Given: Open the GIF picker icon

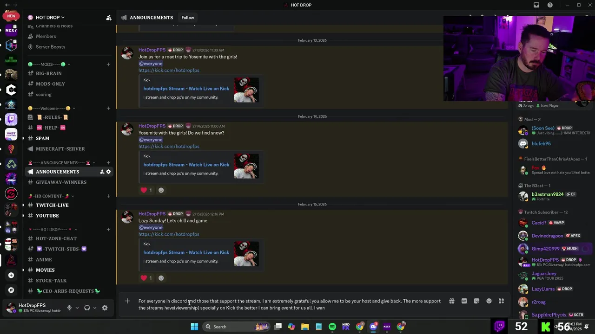Looking at the screenshot, I should 464,301.
